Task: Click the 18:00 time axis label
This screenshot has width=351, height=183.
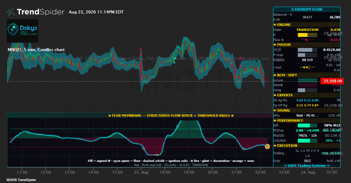Action: 165,172
